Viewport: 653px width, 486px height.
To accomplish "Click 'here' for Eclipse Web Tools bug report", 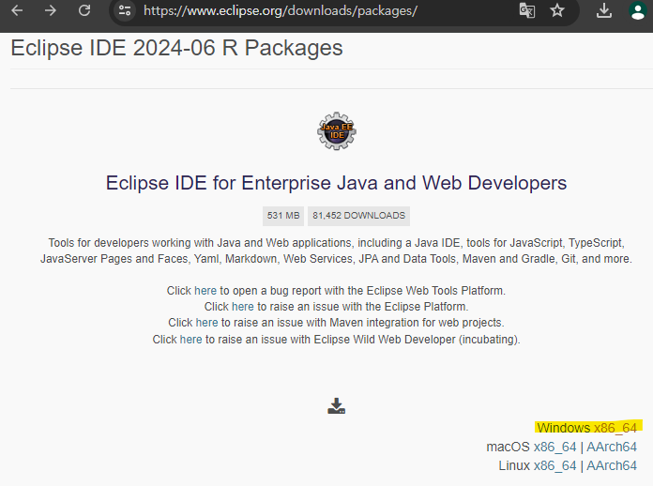I will tap(205, 291).
